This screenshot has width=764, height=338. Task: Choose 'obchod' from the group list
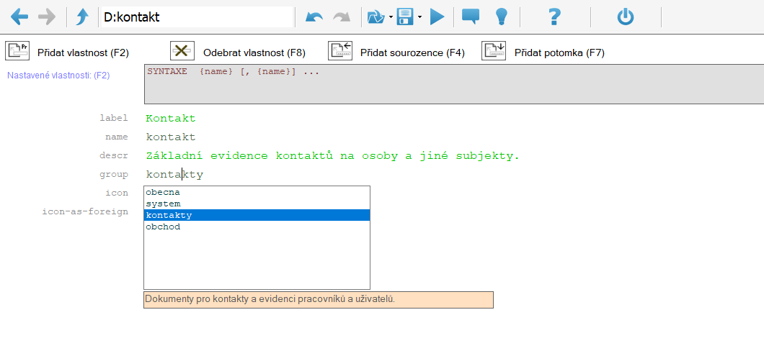(x=257, y=227)
